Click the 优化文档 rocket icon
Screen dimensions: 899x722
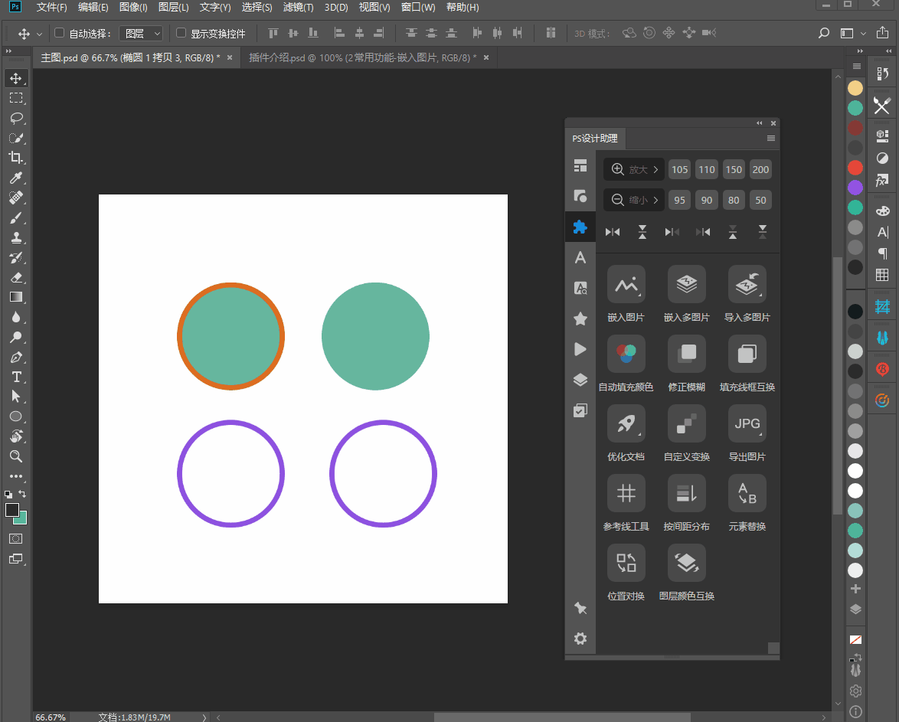(x=626, y=424)
